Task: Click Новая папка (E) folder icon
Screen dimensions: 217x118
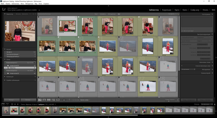Action: (8, 73)
